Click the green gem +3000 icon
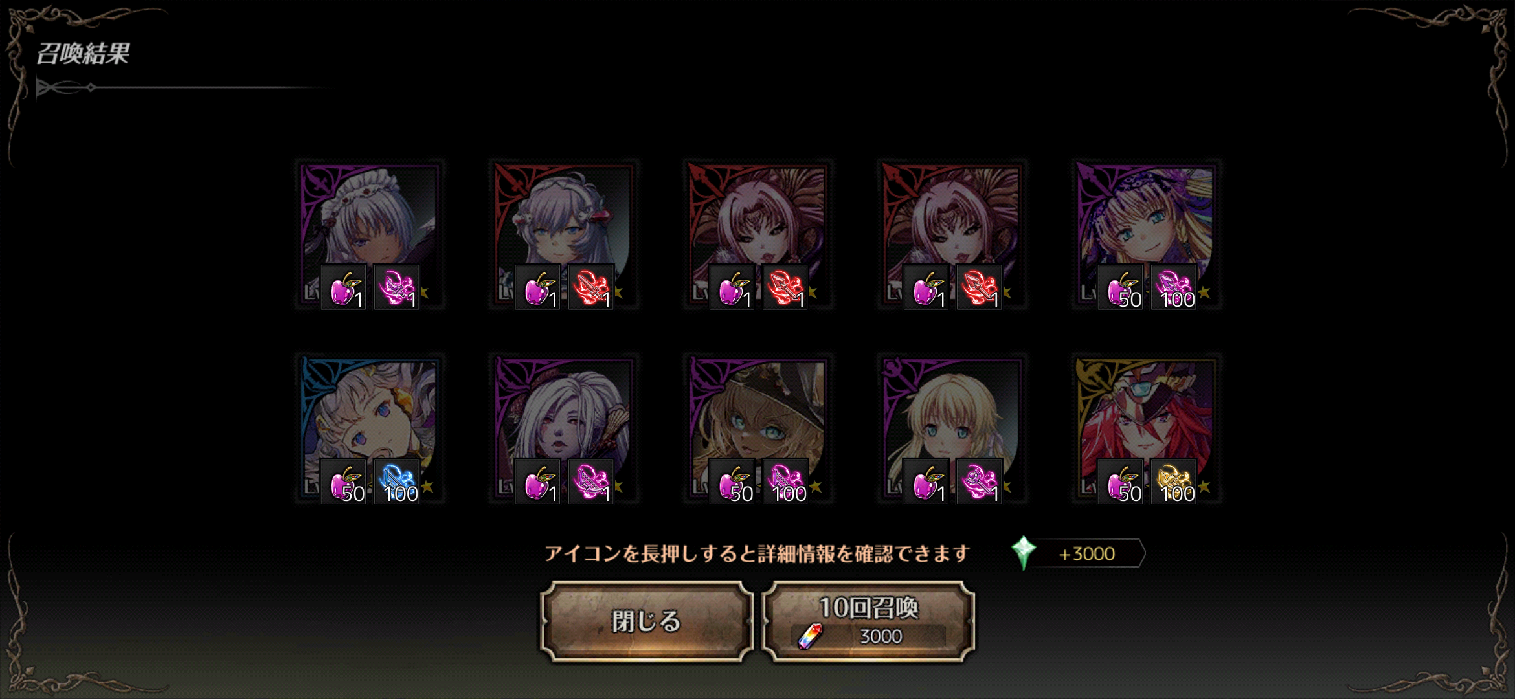Viewport: 1515px width, 699px height. click(1024, 553)
